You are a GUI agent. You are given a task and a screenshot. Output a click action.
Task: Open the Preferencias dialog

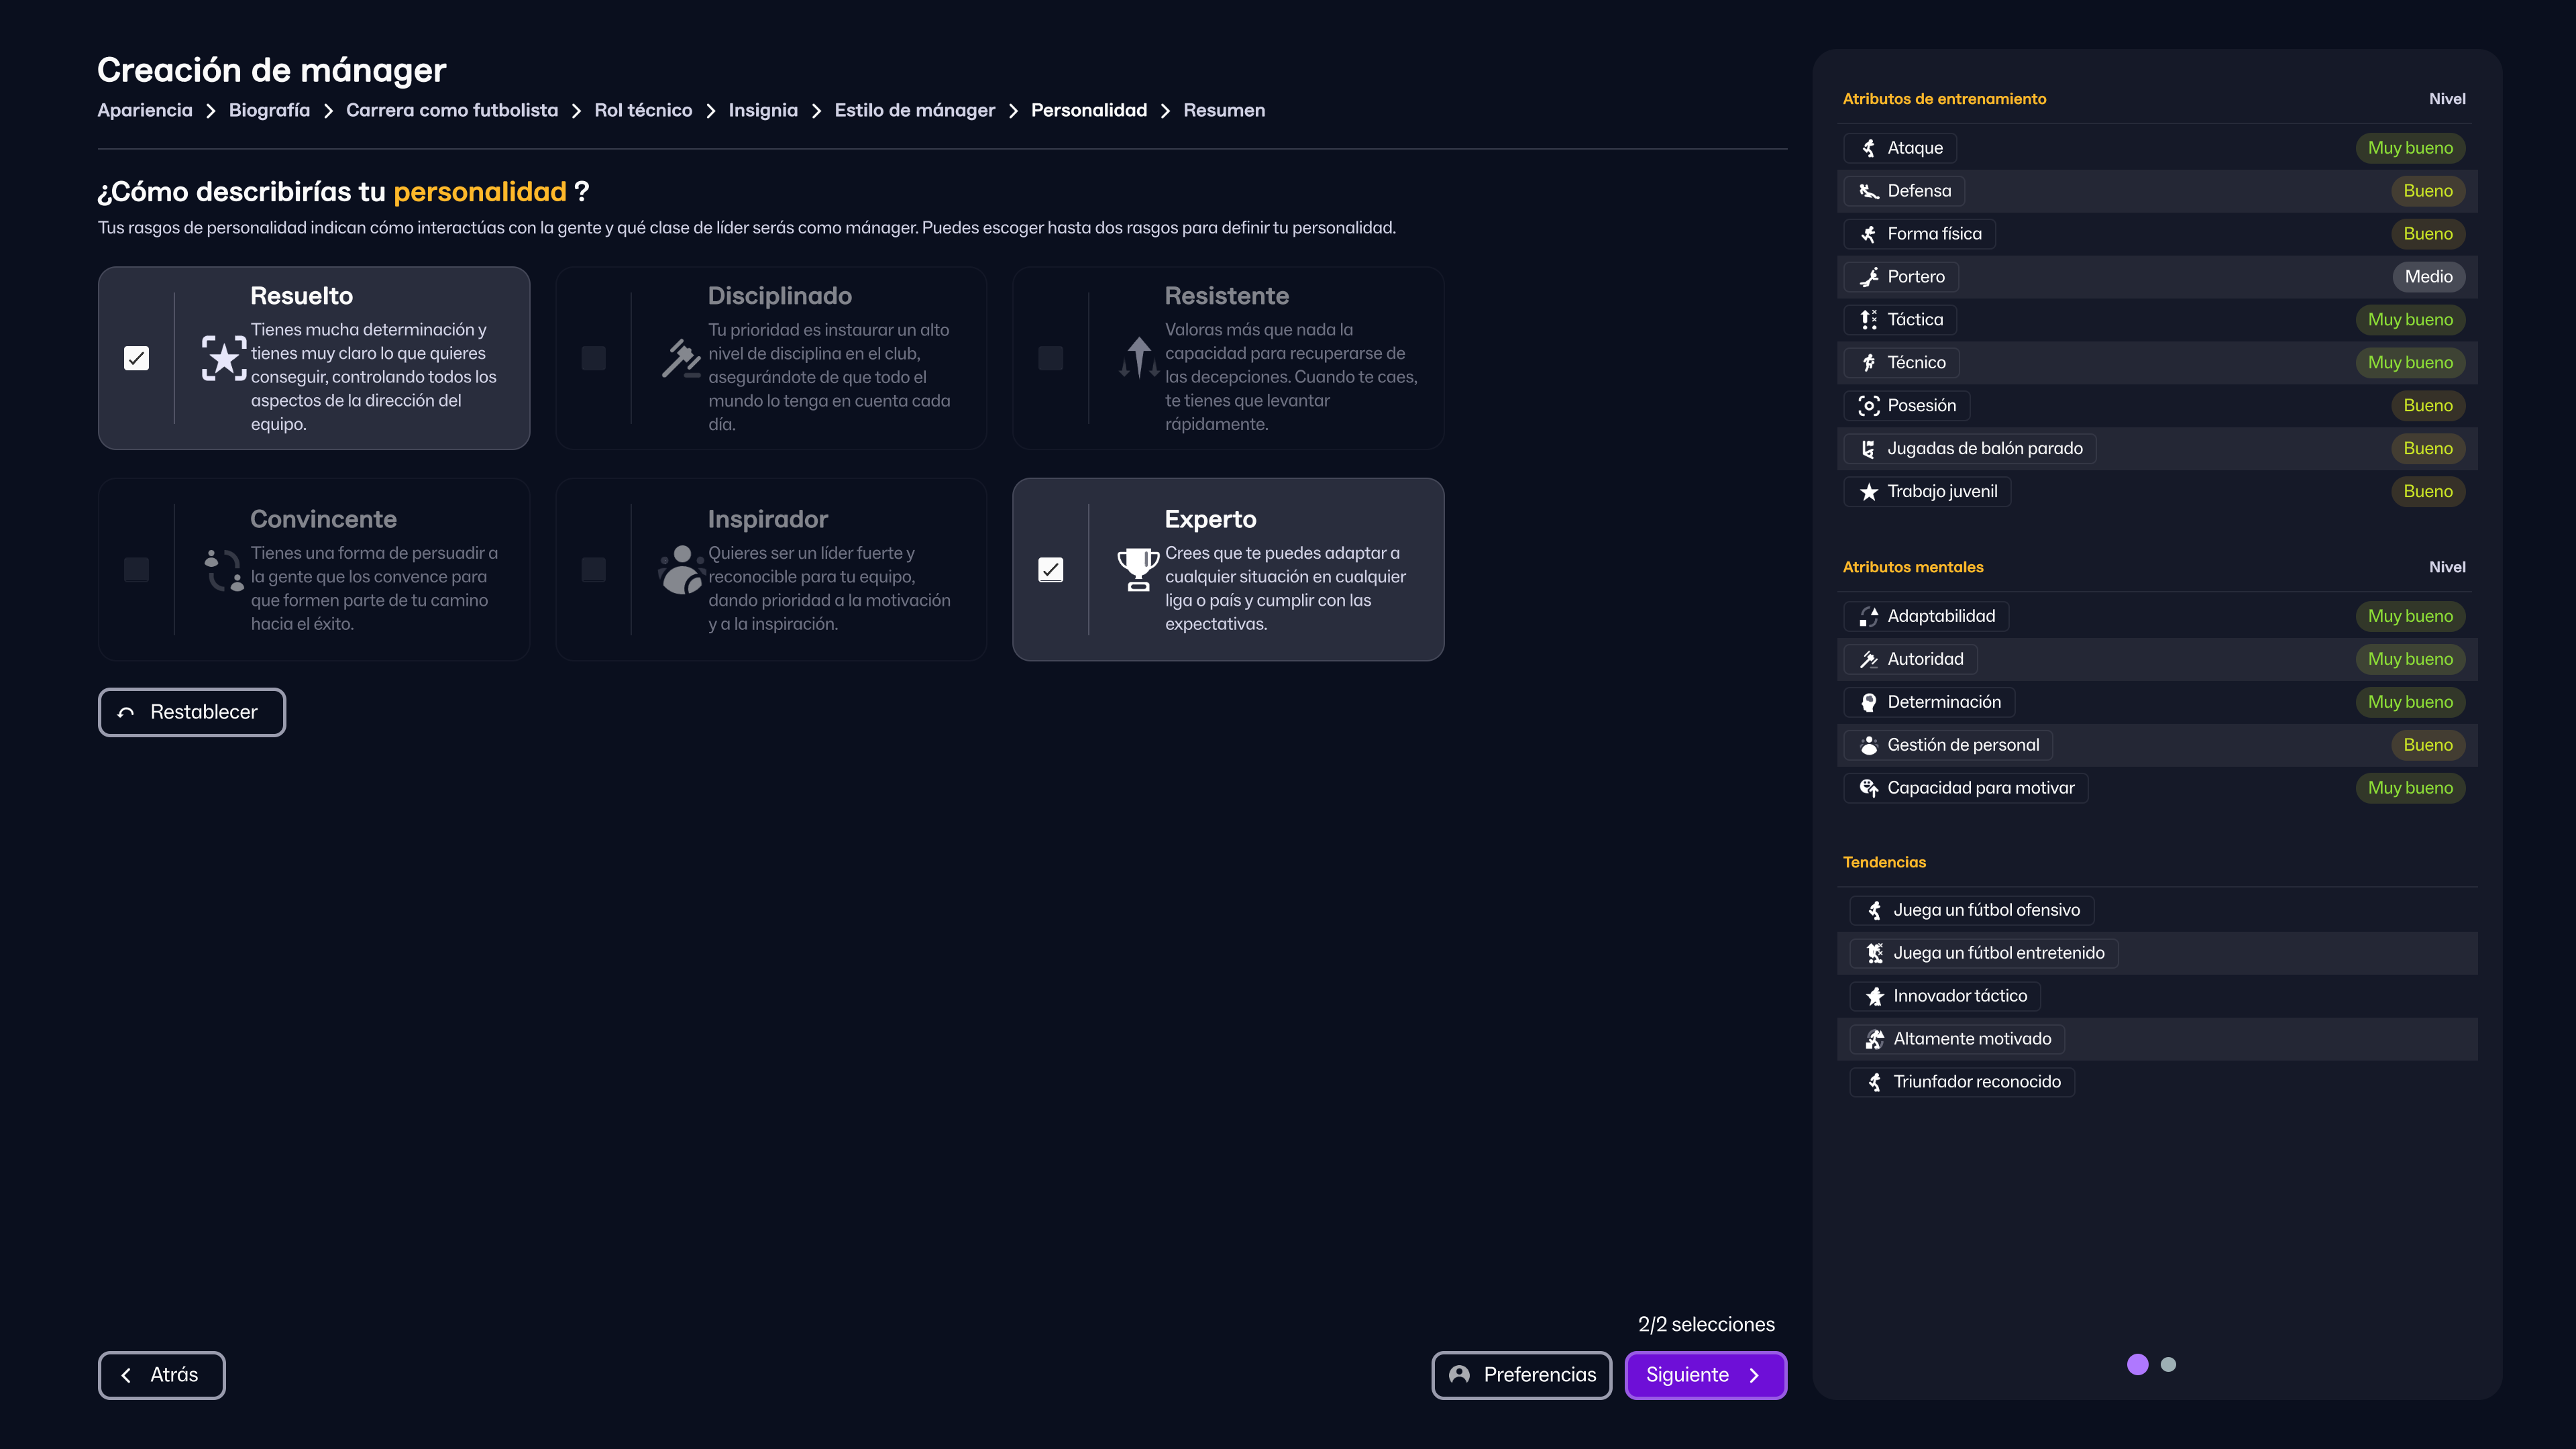point(1521,1375)
